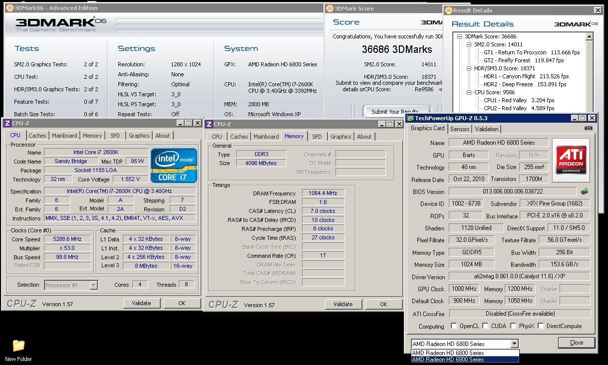Switch to Validation tab in GPU-Z
The height and width of the screenshot is (365, 608).
pos(487,129)
